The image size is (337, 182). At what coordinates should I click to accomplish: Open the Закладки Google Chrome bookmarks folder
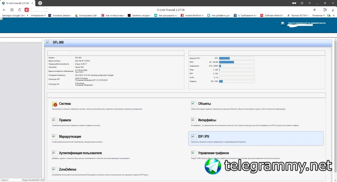[x=15, y=15]
